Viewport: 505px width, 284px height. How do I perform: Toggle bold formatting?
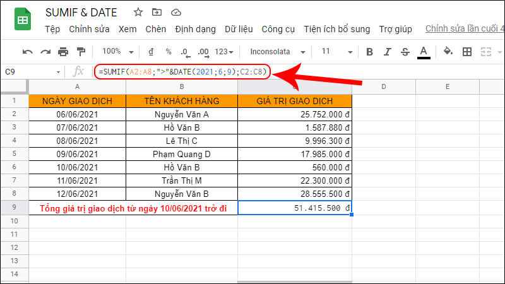coord(370,52)
